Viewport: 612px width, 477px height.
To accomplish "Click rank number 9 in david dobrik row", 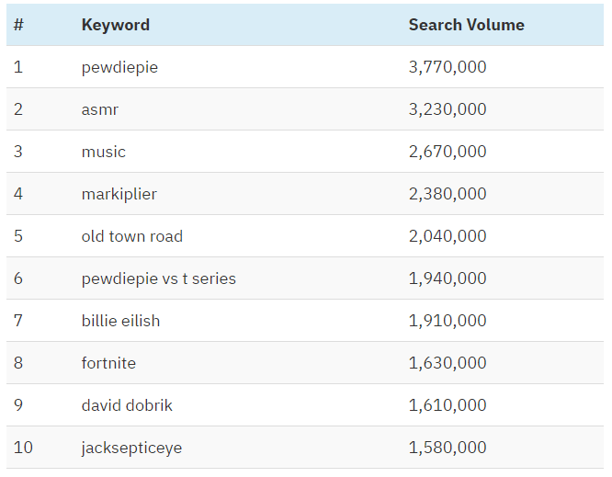I will tap(18, 405).
